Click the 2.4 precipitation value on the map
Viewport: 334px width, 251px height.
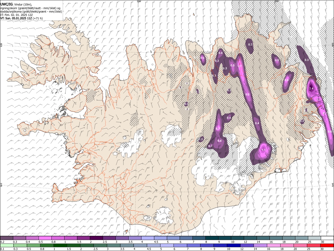311,89
